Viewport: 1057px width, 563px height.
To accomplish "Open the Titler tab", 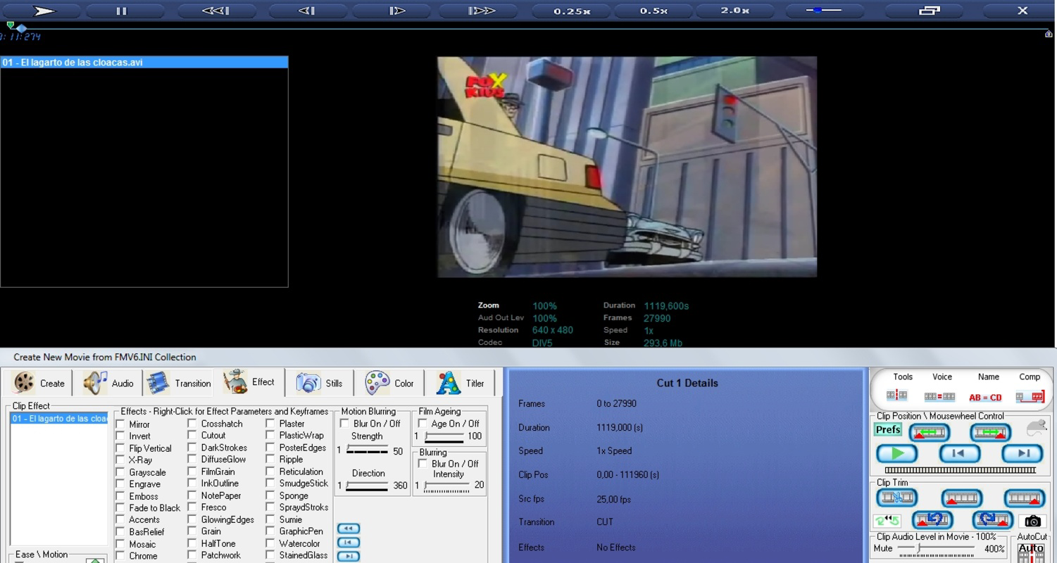I will [460, 383].
